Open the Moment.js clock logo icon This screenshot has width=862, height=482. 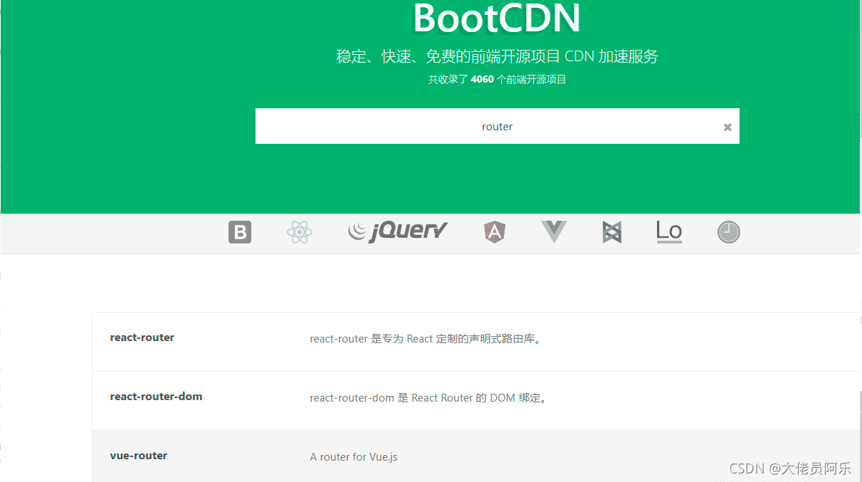(729, 232)
